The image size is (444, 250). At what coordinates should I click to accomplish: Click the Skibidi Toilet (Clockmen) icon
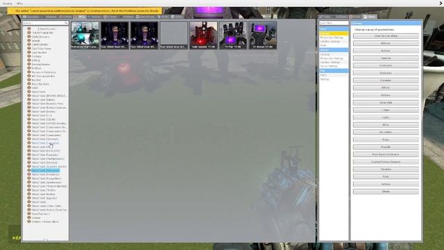click(29, 139)
